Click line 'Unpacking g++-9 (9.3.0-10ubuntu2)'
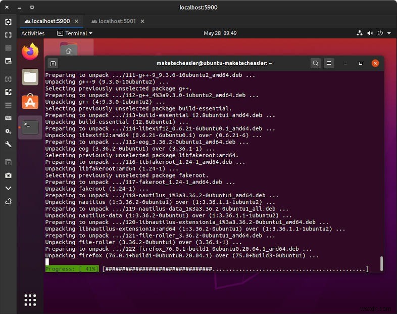The width and height of the screenshot is (397, 314). [x=107, y=82]
